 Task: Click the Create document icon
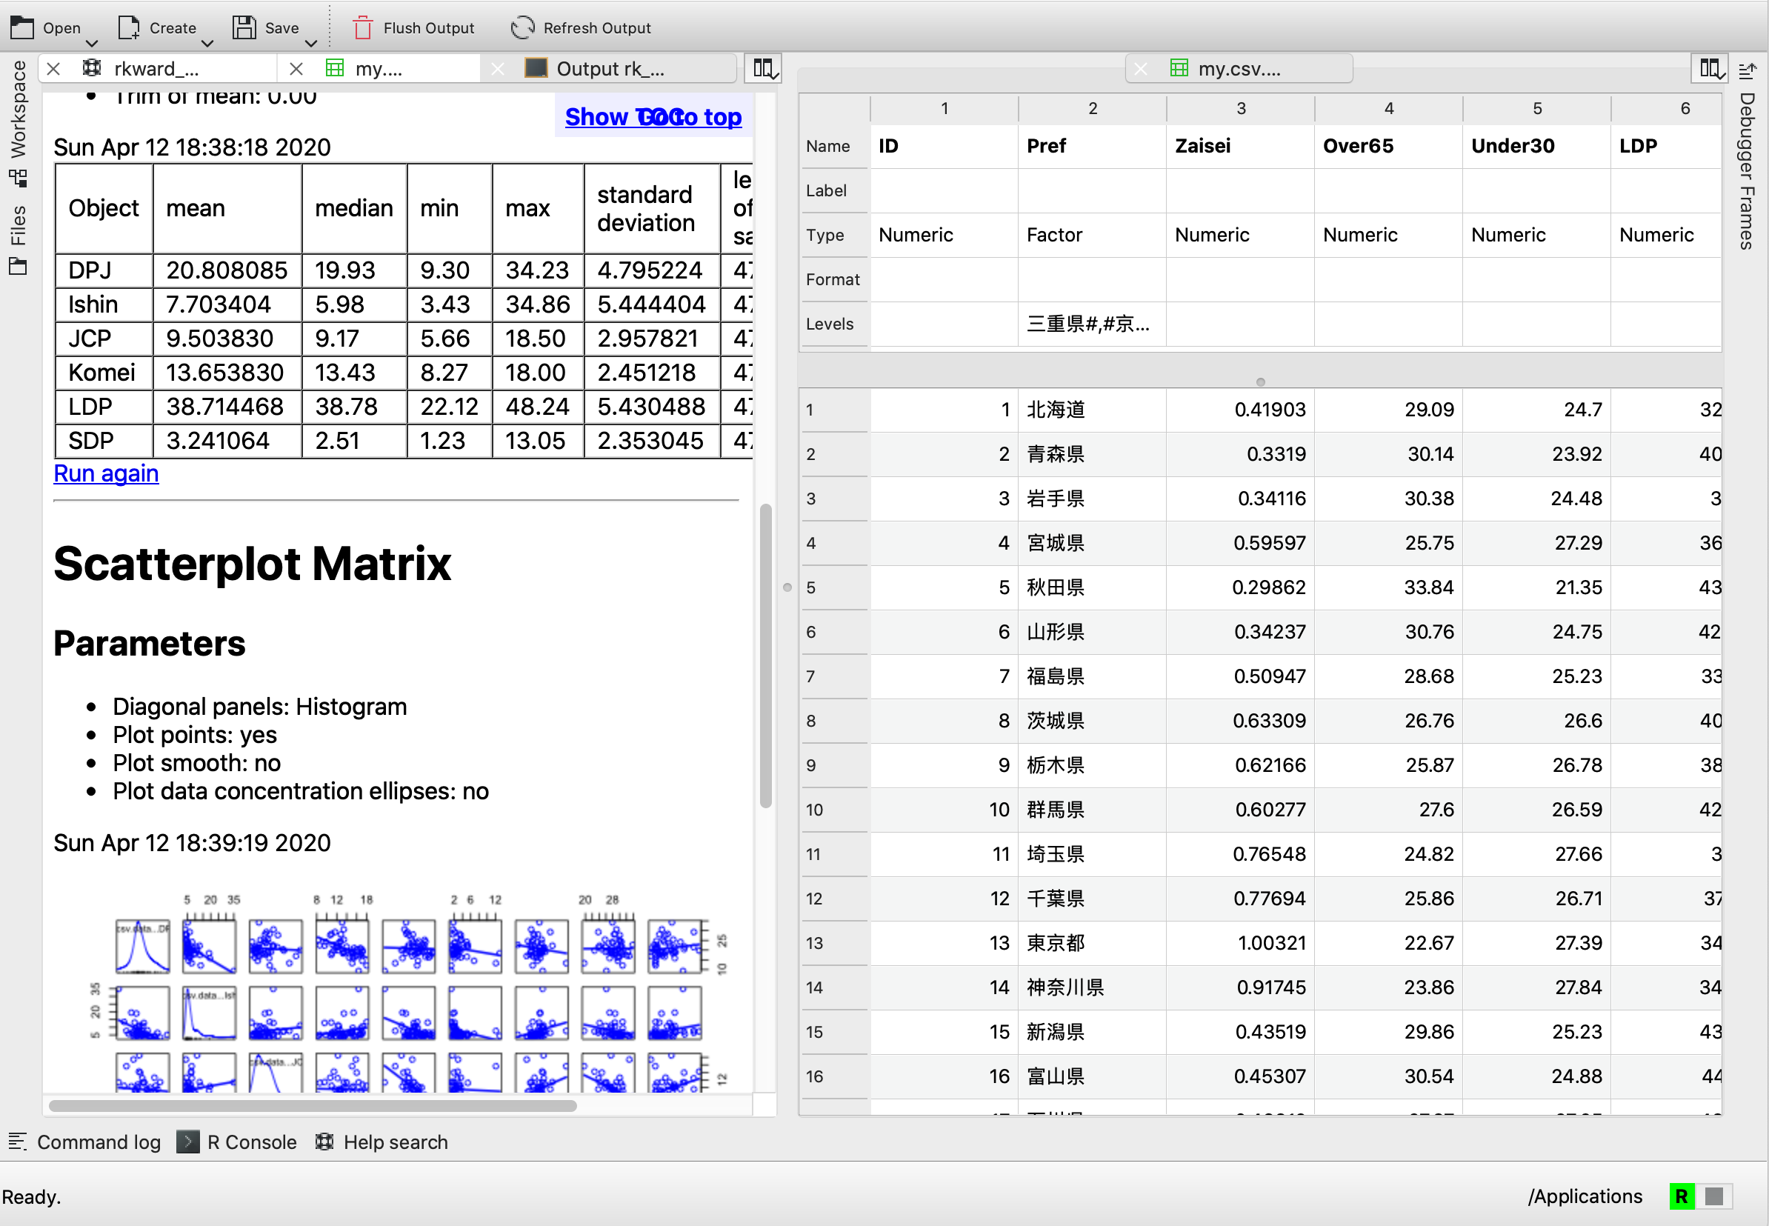128,27
